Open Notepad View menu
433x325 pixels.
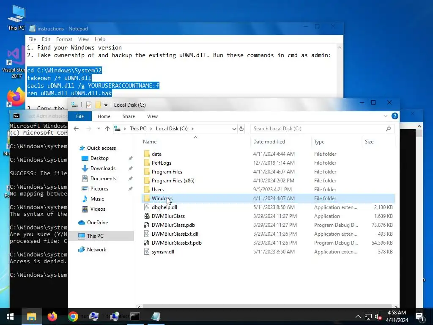tap(83, 39)
